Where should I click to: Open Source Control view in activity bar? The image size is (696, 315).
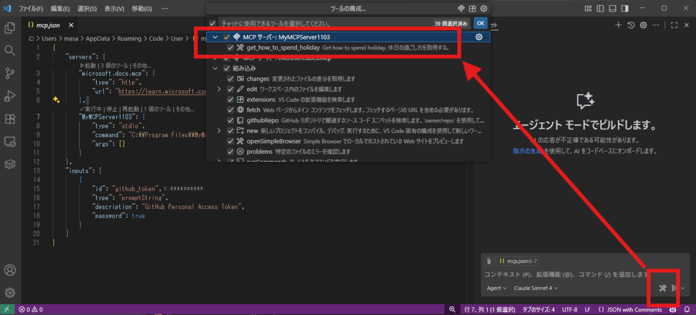coord(10,73)
